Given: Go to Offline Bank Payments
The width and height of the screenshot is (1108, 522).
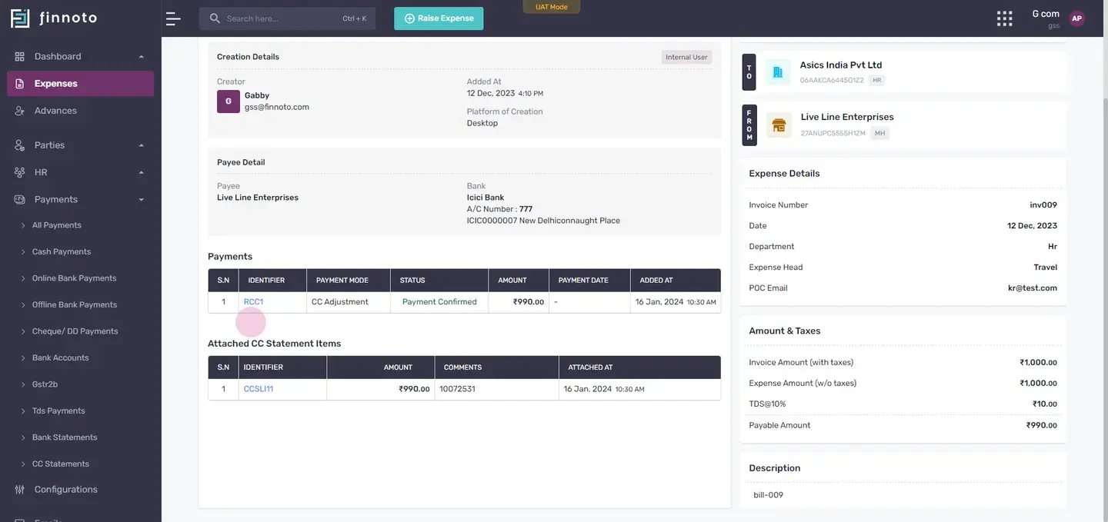Looking at the screenshot, I should (75, 305).
